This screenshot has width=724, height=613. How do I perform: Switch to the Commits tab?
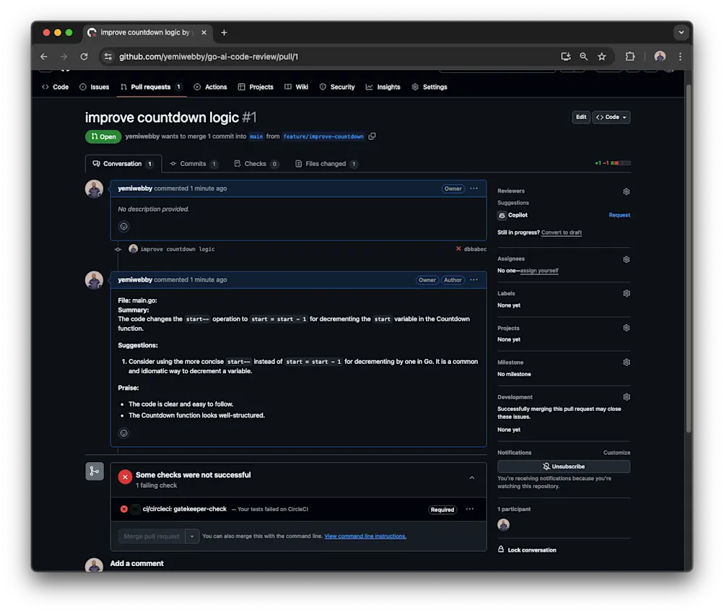[193, 163]
